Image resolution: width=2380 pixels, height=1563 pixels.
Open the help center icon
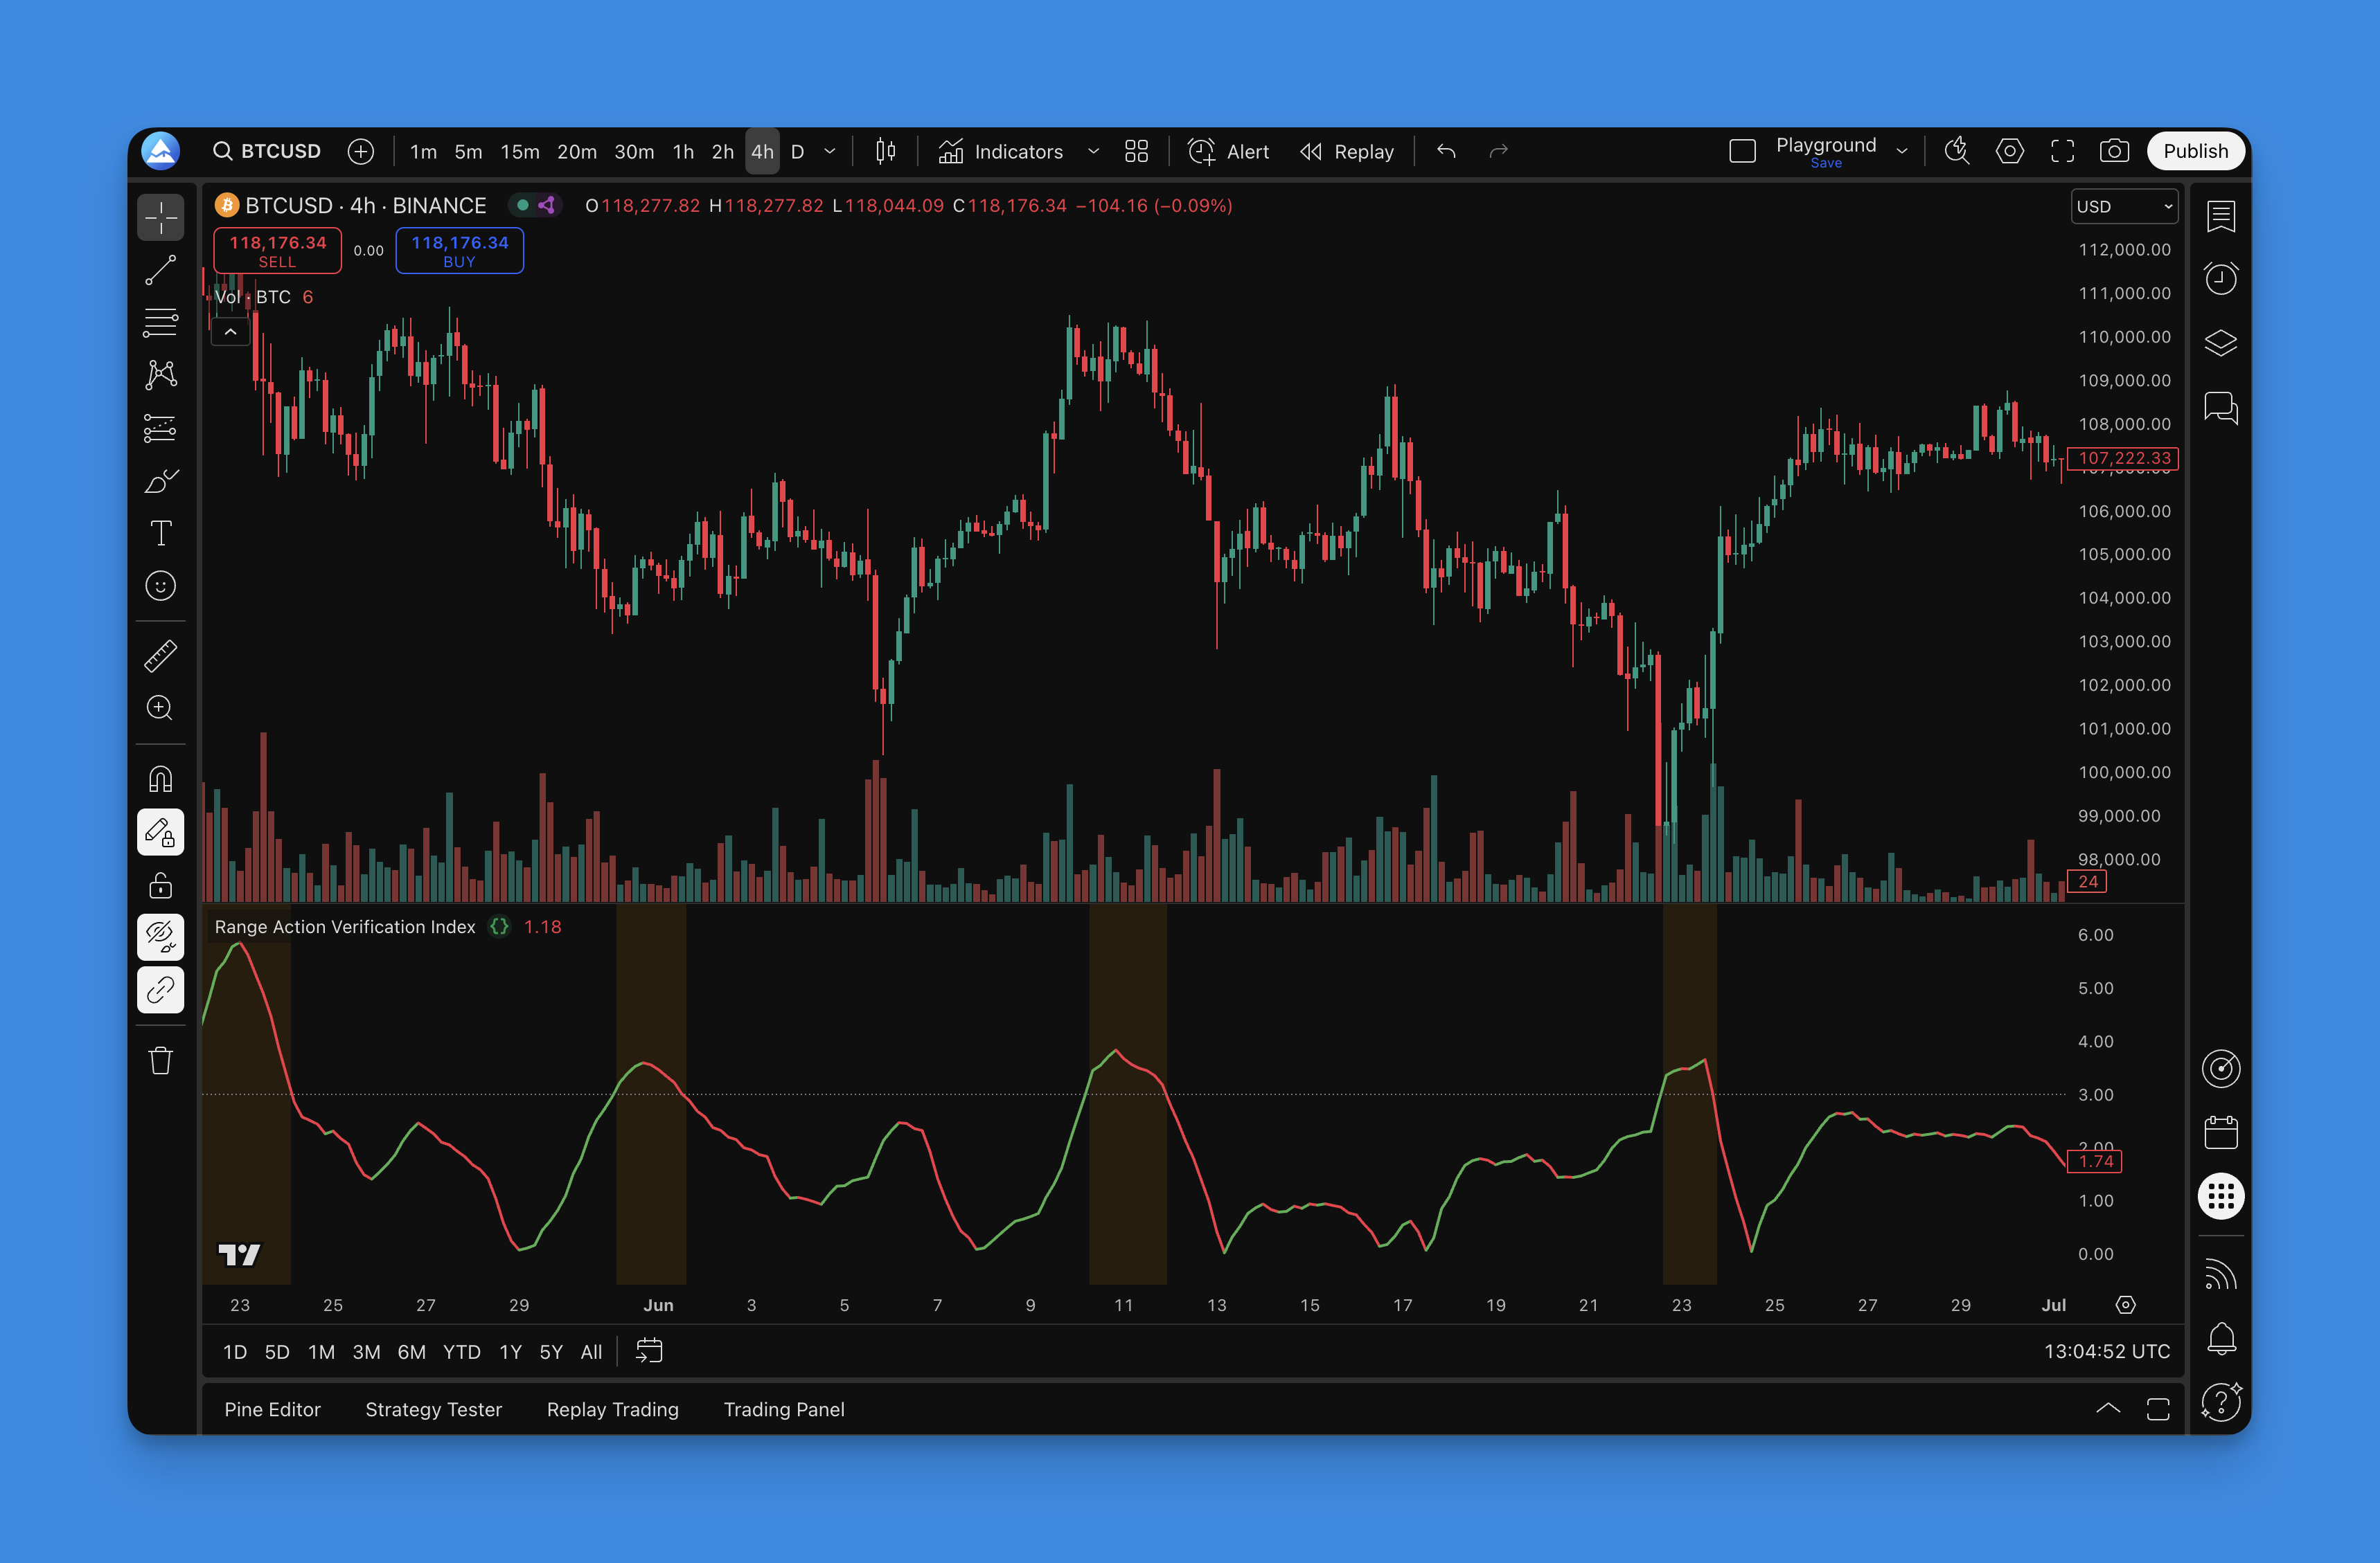[2221, 1401]
